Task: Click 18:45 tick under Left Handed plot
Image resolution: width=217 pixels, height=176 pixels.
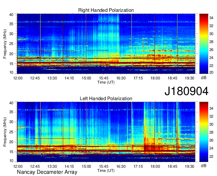Action: pyautogui.click(x=172, y=166)
